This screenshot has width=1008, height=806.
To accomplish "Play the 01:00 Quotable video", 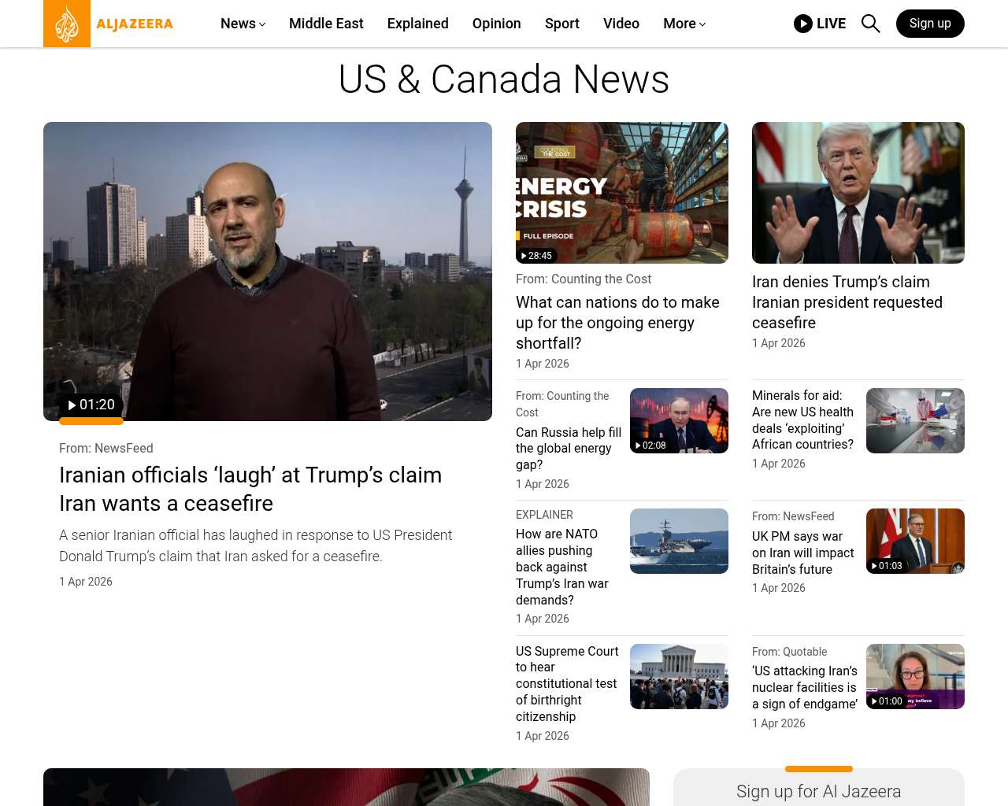I will click(x=887, y=701).
